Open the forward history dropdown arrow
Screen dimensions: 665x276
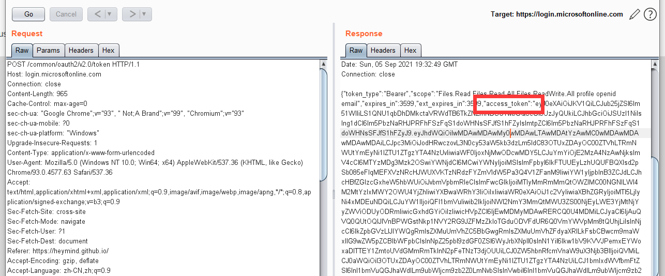click(x=145, y=14)
